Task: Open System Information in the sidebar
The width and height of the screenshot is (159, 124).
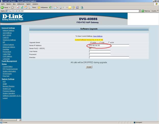Action: pos(9,71)
